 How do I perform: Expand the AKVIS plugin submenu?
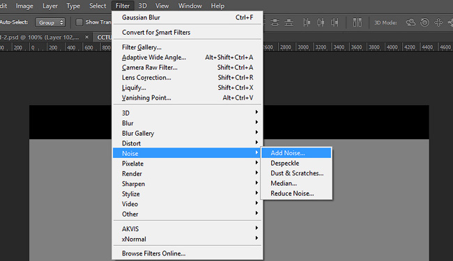coord(187,229)
